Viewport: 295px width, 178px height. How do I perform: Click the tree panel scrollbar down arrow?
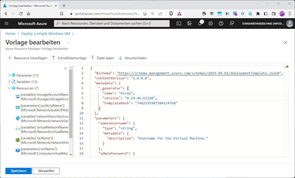[x=71, y=155]
